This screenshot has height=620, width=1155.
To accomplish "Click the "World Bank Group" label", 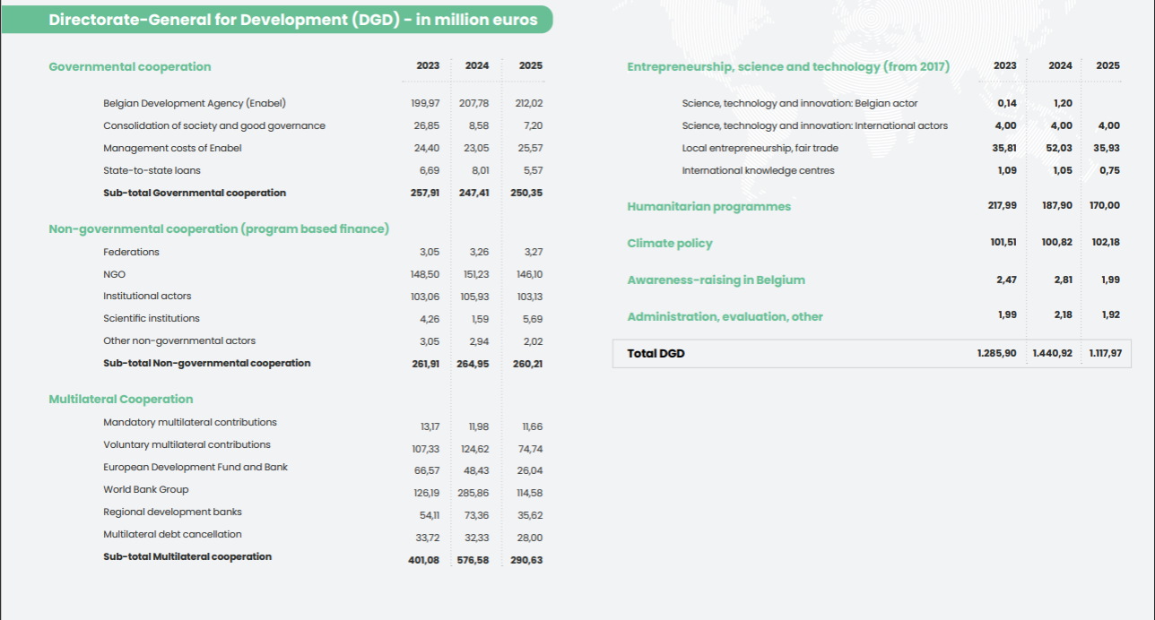I will [146, 489].
